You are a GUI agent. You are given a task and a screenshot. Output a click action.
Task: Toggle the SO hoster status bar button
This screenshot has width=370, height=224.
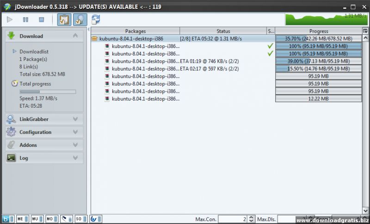pyautogui.click(x=81, y=219)
